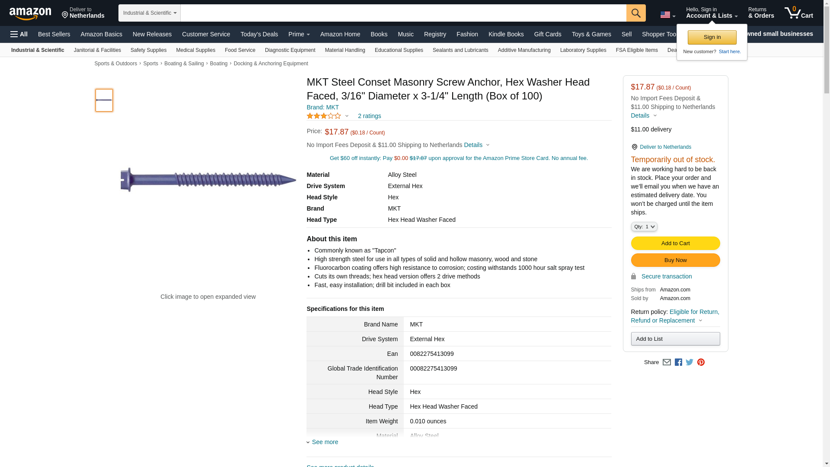Expand the star ratings popover arrow
This screenshot has width=830, height=467.
pyautogui.click(x=347, y=116)
